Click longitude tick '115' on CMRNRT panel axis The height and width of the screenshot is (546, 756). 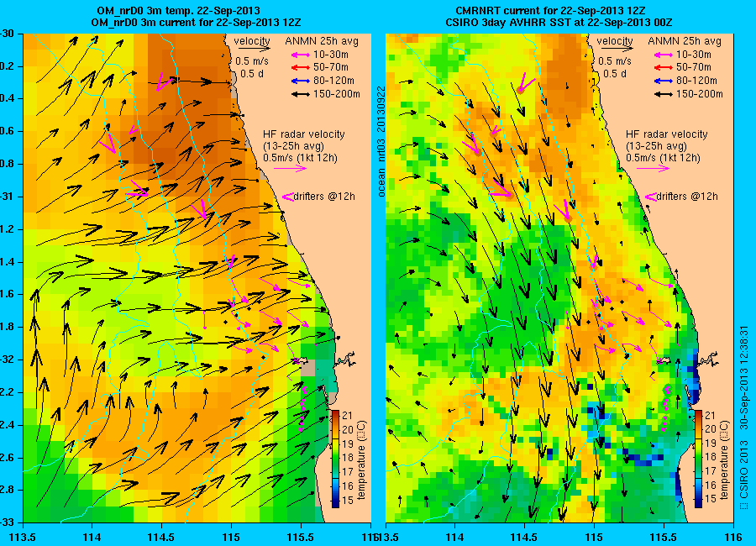click(594, 537)
